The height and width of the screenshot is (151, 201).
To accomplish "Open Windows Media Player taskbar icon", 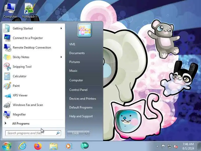I will click(x=69, y=146).
